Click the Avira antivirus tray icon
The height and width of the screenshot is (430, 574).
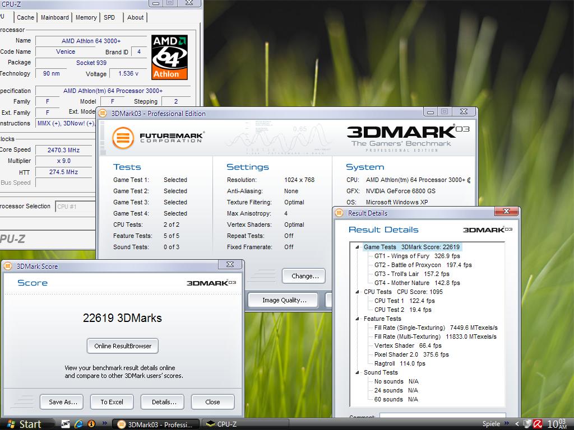[538, 424]
